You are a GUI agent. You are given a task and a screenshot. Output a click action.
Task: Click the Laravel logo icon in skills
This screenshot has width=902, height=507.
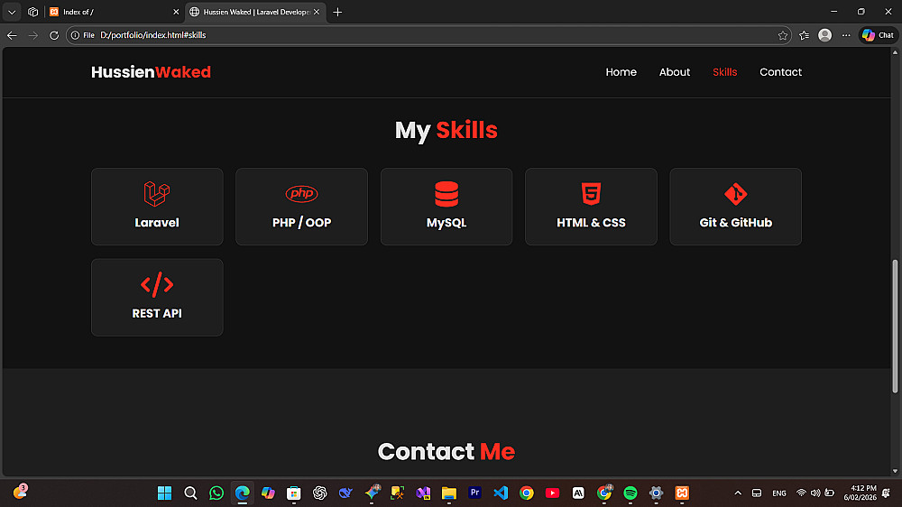click(156, 194)
